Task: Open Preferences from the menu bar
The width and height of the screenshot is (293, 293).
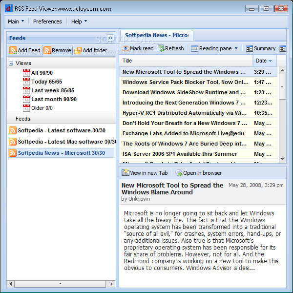Action: tap(47, 21)
